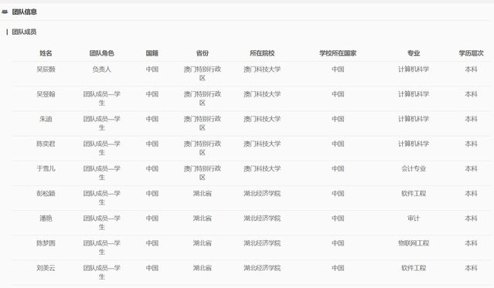Click the 姓名 column header
This screenshot has width=494, height=288.
click(x=46, y=53)
